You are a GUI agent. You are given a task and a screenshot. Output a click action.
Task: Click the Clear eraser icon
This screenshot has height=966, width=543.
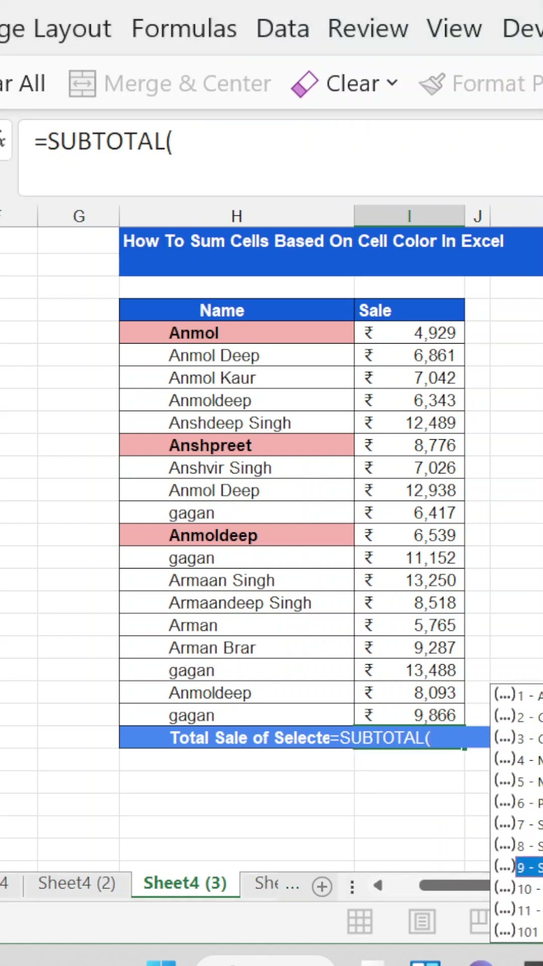(x=305, y=84)
